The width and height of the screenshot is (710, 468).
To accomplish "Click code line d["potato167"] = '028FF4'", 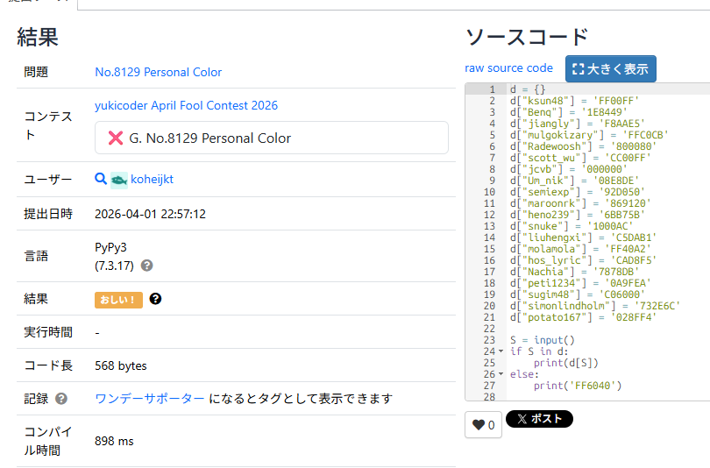I will coord(583,317).
